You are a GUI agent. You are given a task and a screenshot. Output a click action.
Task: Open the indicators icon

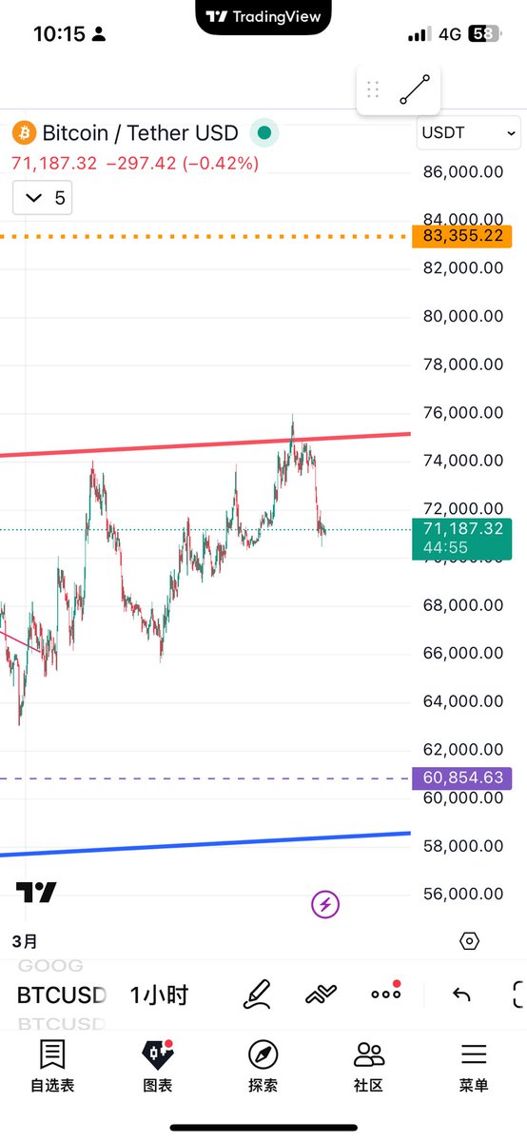click(x=321, y=995)
